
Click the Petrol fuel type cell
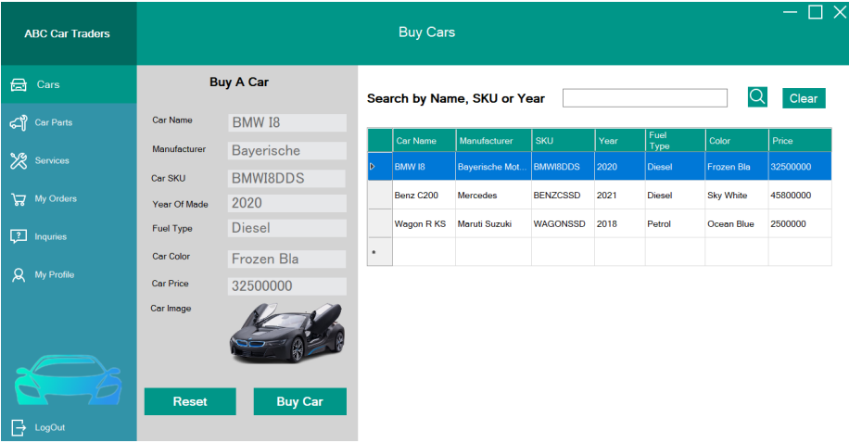pyautogui.click(x=675, y=223)
